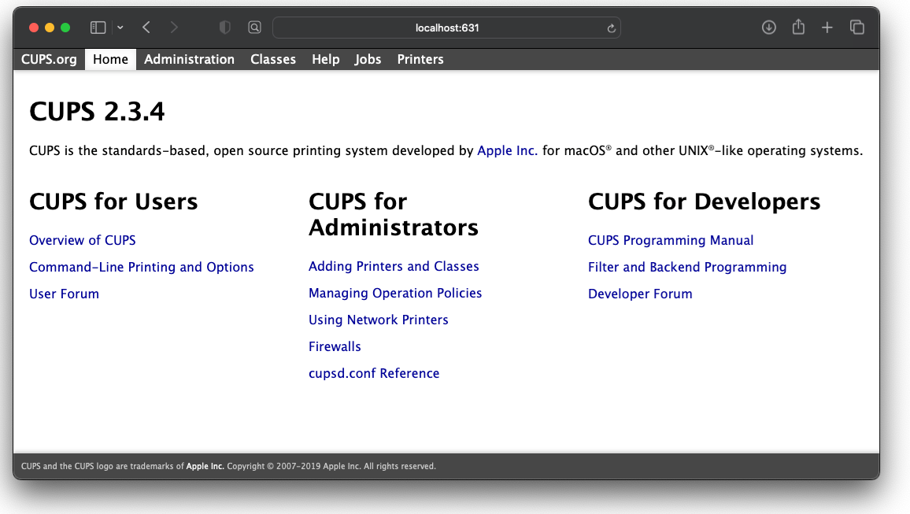Follow the cupsd.conf Reference link
This screenshot has height=514, width=910.
pos(374,373)
